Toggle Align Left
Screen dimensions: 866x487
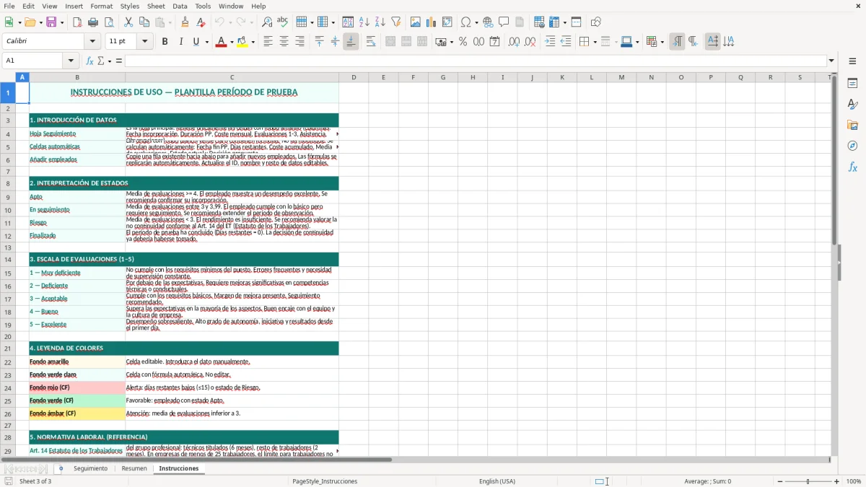(x=268, y=42)
